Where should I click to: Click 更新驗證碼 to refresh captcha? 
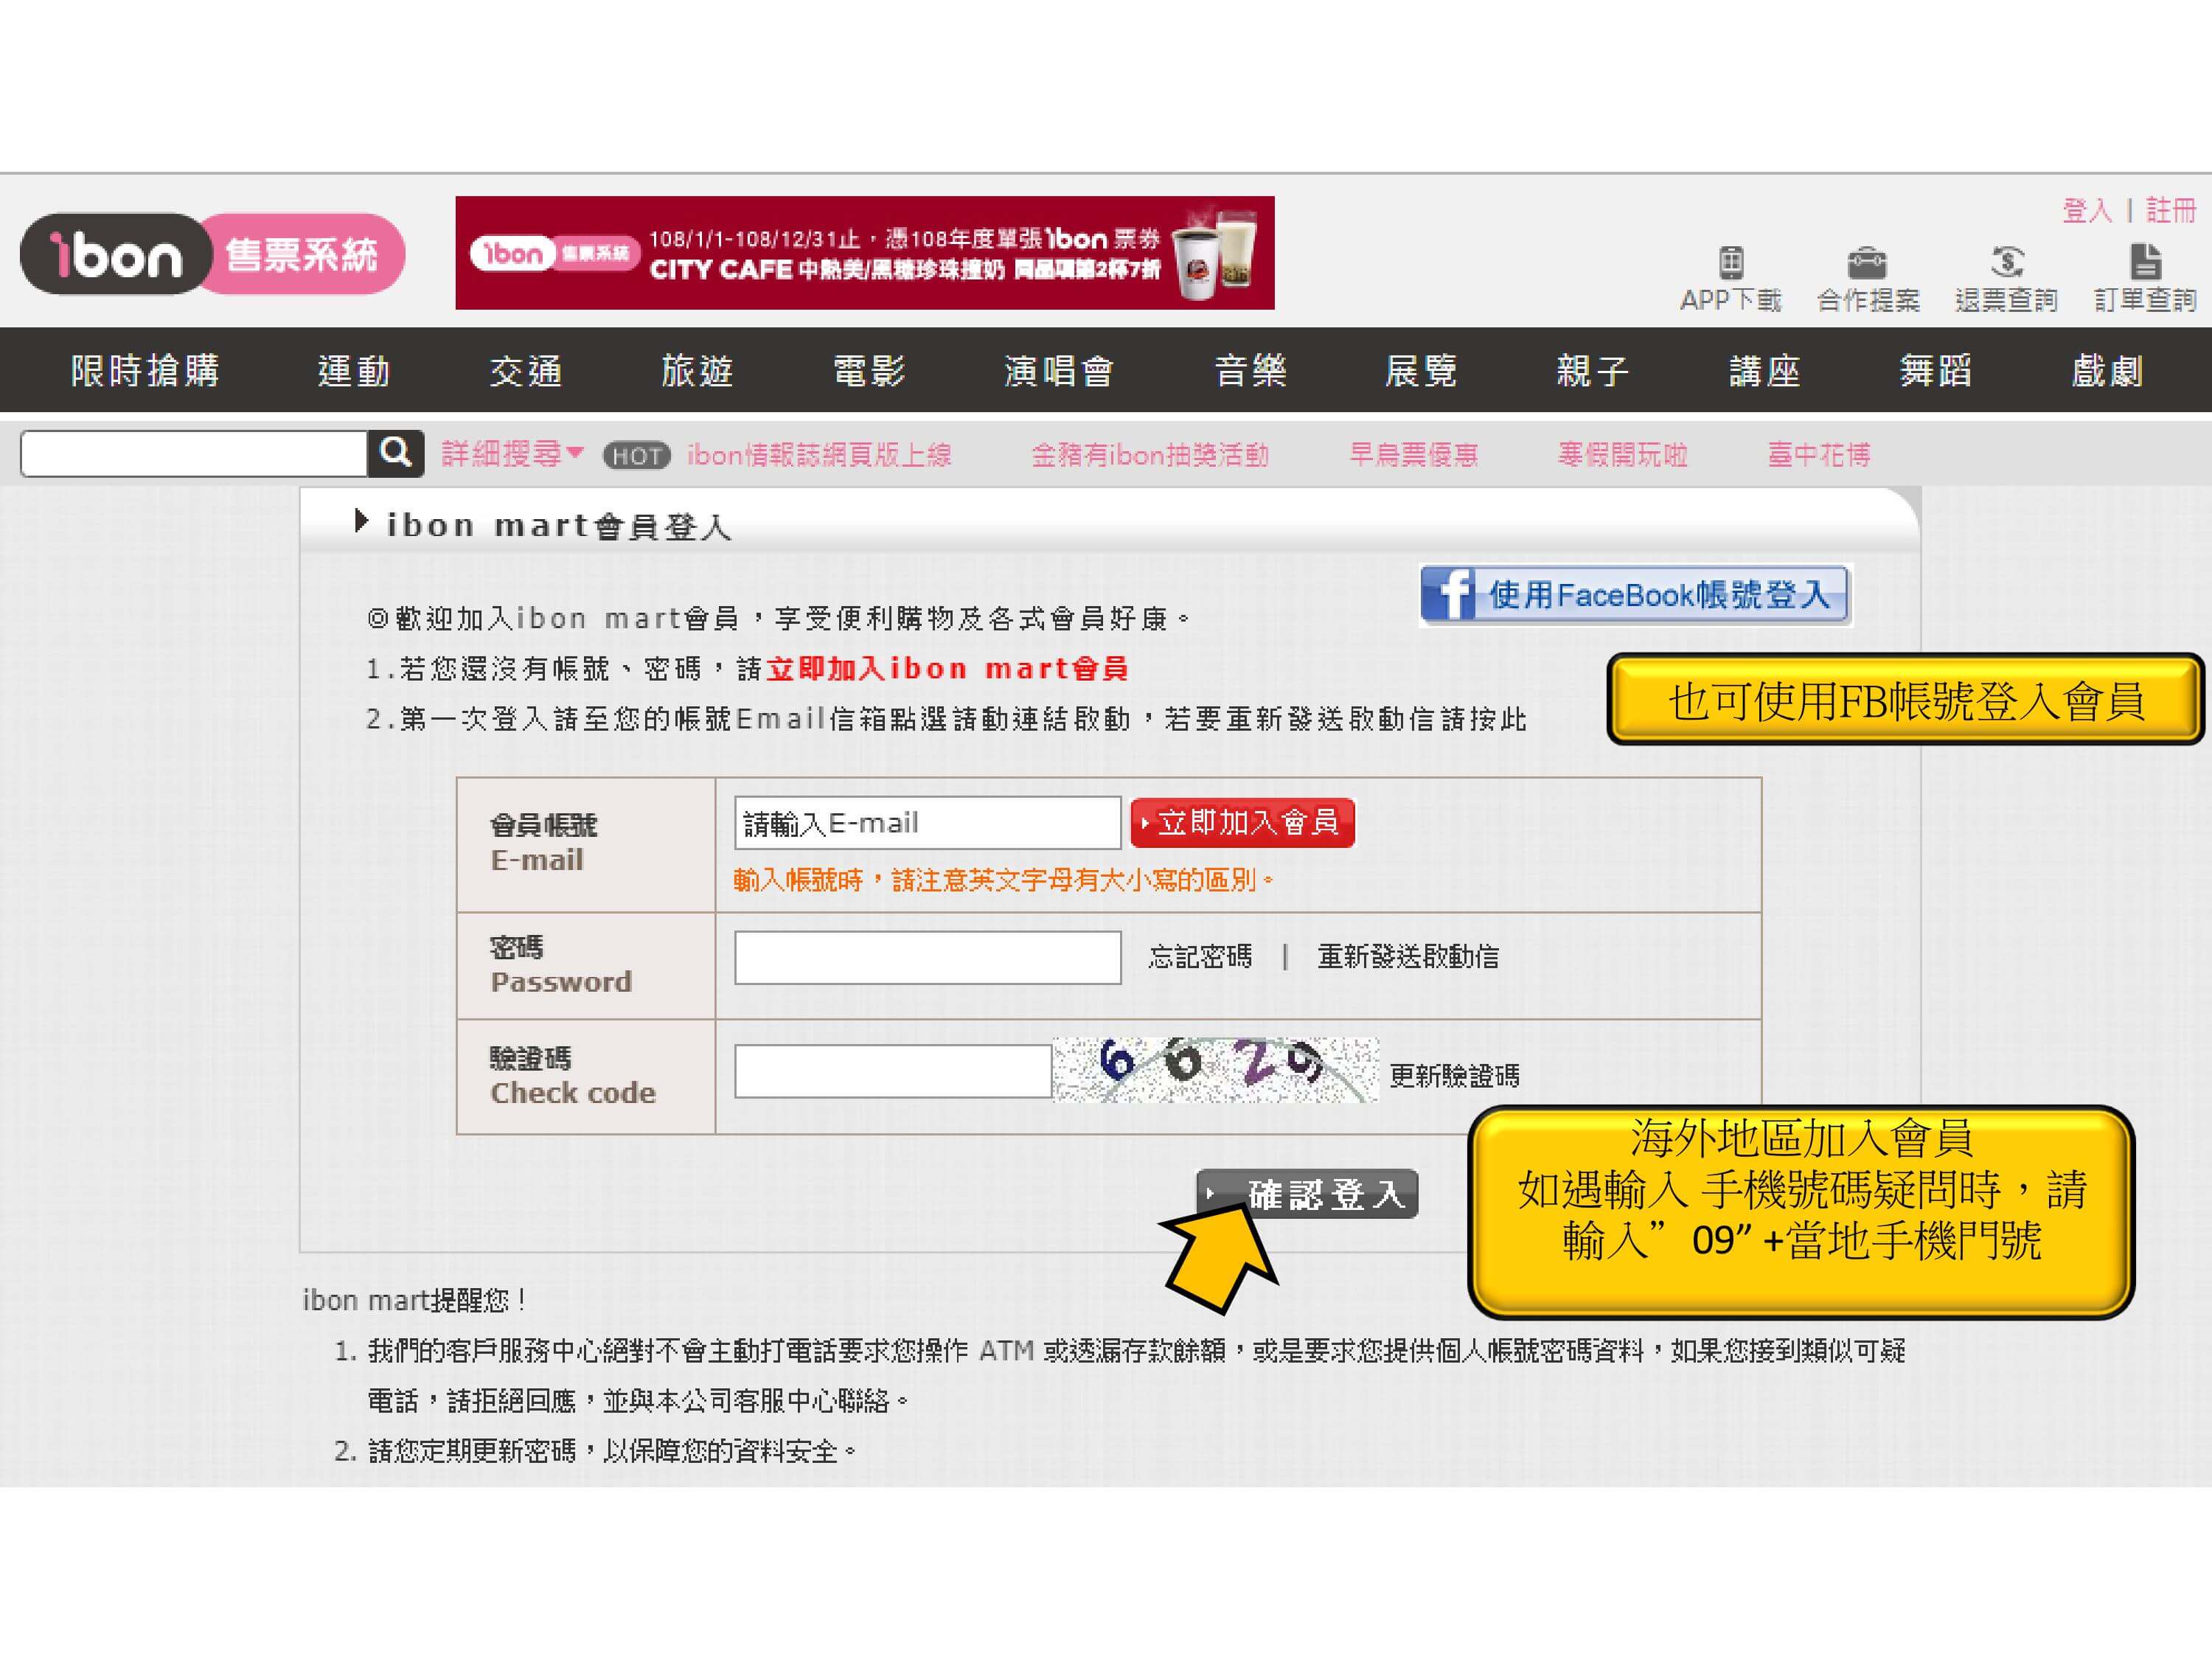coord(1455,1076)
